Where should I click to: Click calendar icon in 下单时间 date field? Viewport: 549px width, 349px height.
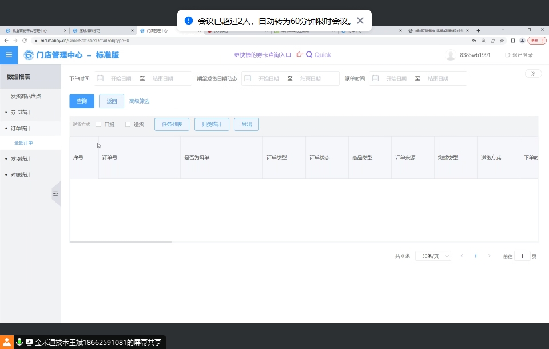(100, 78)
